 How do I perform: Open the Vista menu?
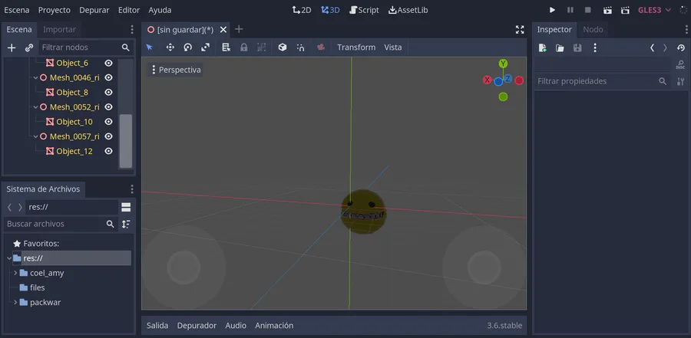point(392,47)
